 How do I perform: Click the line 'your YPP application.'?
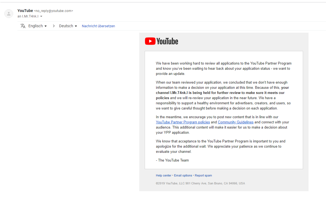(173, 132)
